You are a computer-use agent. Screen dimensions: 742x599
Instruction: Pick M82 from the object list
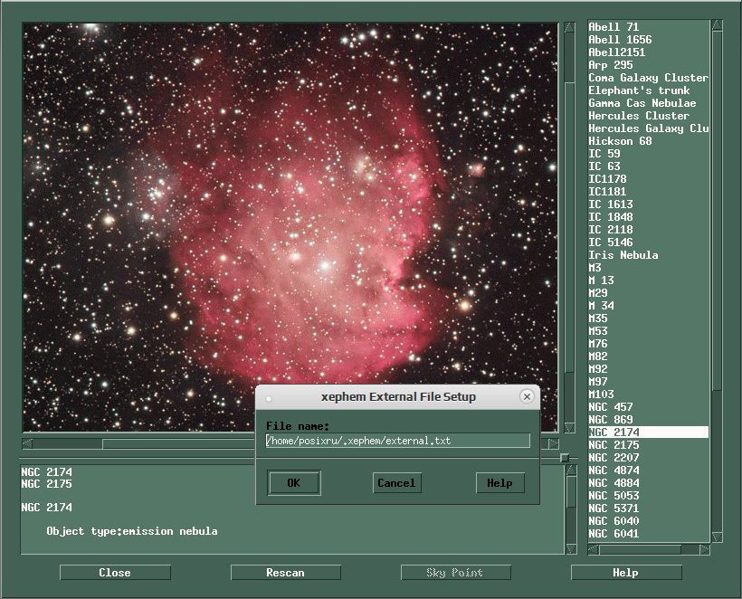[x=648, y=357]
